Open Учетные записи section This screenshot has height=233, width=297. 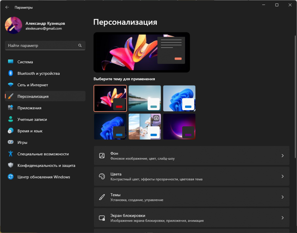click(32, 119)
